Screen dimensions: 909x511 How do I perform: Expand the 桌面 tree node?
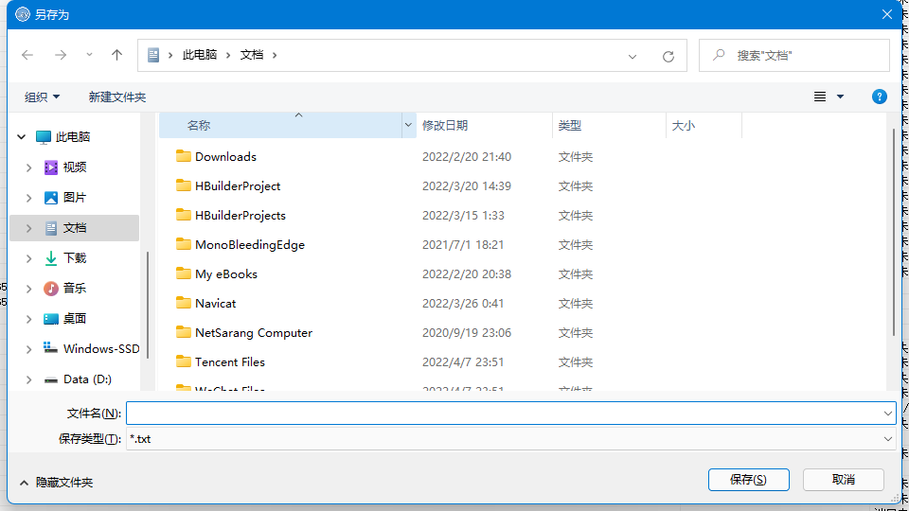[x=28, y=319]
